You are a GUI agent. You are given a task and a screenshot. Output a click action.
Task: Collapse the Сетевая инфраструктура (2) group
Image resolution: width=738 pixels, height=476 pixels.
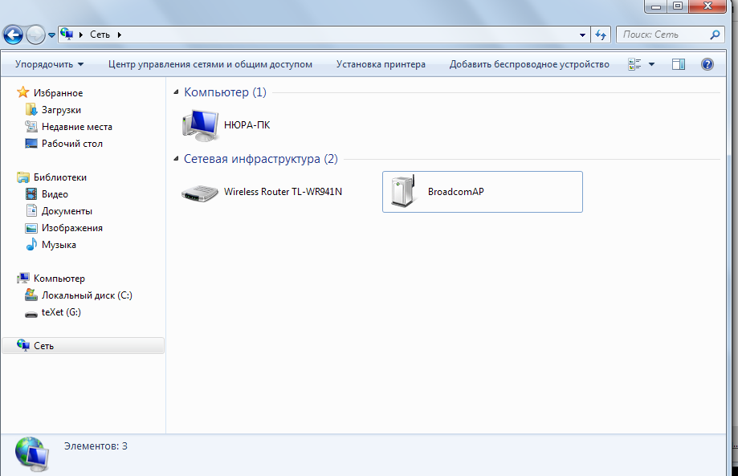[x=176, y=159]
